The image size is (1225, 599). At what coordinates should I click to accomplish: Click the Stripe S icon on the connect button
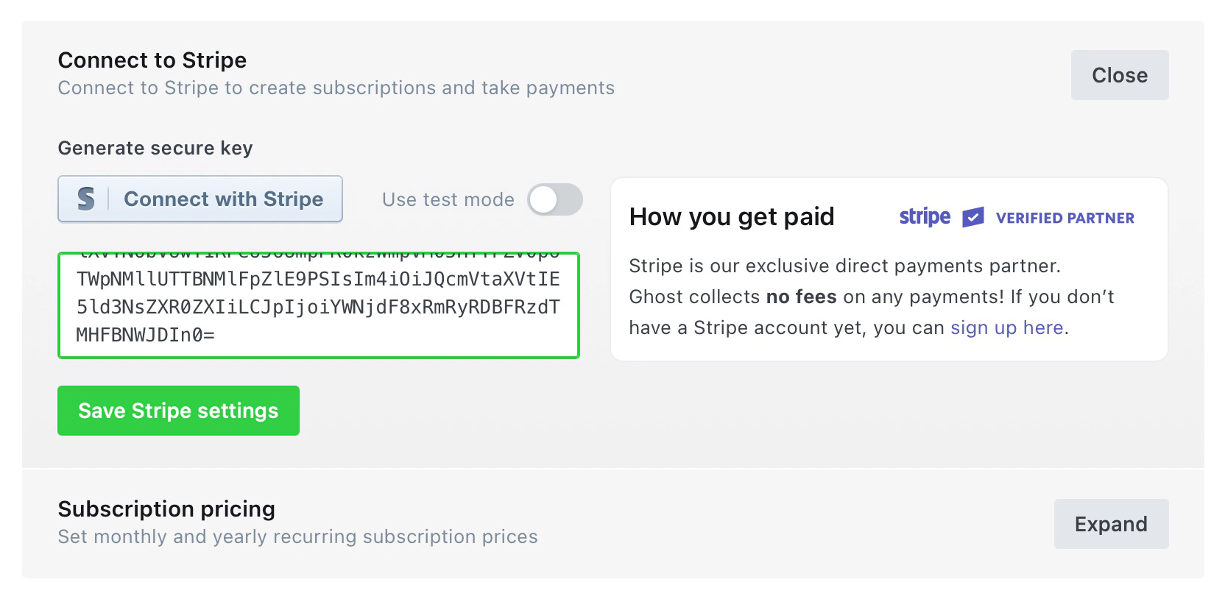pos(85,199)
